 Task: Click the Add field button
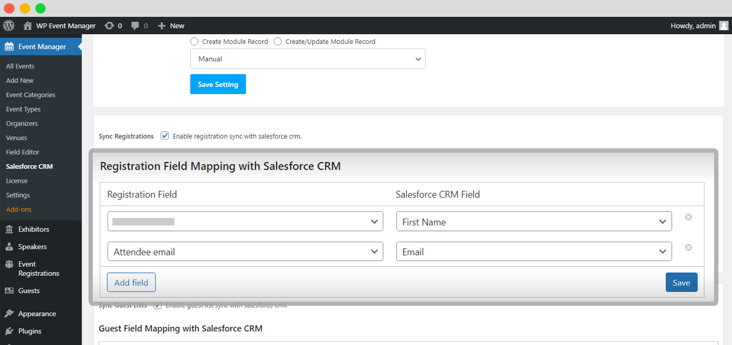(131, 283)
